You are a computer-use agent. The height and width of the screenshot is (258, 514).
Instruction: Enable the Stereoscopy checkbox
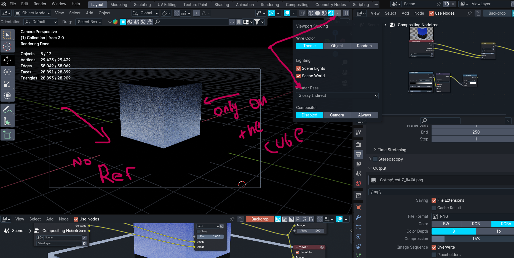click(375, 159)
